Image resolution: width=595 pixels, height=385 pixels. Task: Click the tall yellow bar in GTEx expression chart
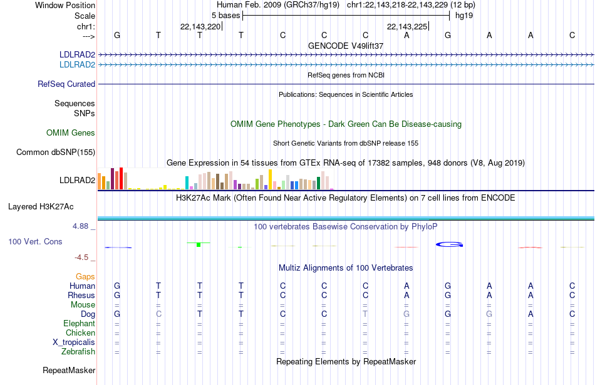point(270,179)
